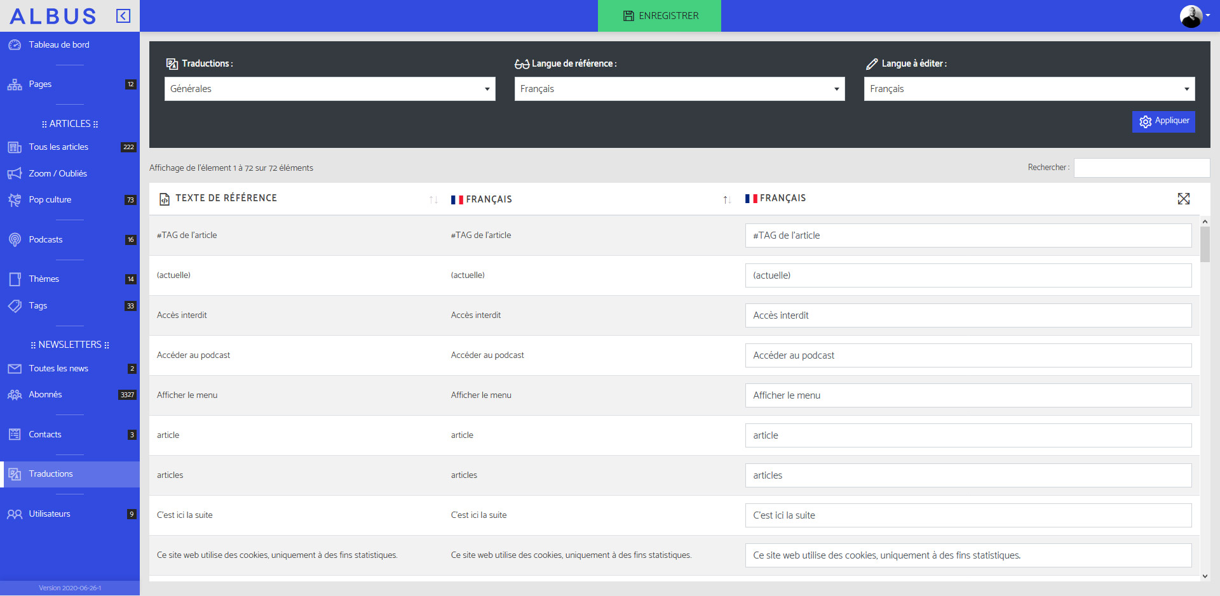
Task: Click the Utilisateurs people icon
Action: 15,514
